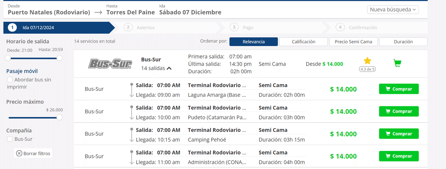Click the route arrow between origin and destination
The width and height of the screenshot is (446, 169).
coord(98,12)
